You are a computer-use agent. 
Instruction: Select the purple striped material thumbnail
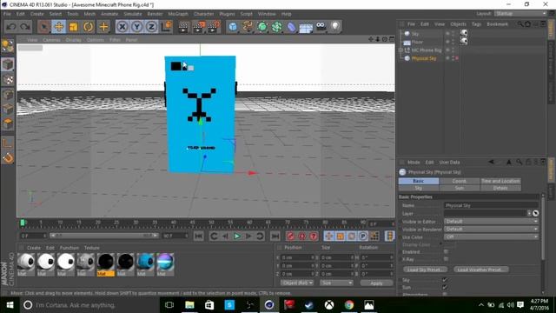165,262
